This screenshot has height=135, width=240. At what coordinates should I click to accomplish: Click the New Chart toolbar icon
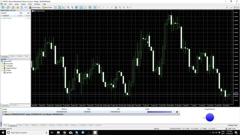point(3,7)
